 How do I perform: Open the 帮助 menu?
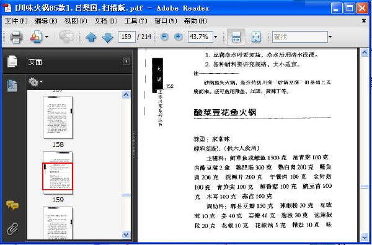pyautogui.click(x=195, y=21)
